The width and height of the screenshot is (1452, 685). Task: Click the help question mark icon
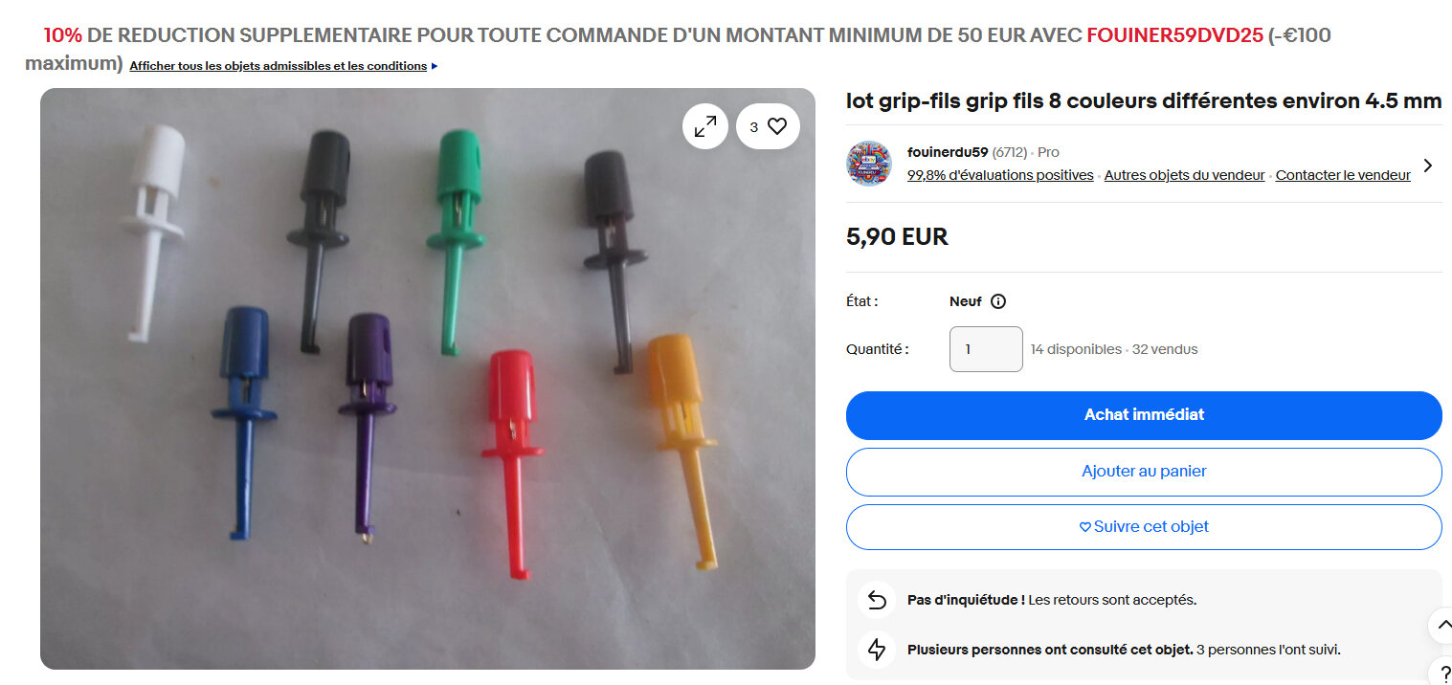(x=1443, y=672)
